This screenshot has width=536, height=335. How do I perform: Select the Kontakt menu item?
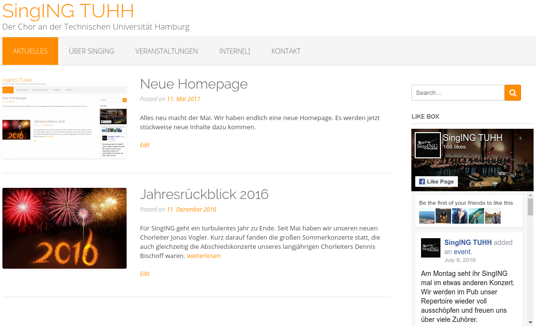(x=286, y=51)
